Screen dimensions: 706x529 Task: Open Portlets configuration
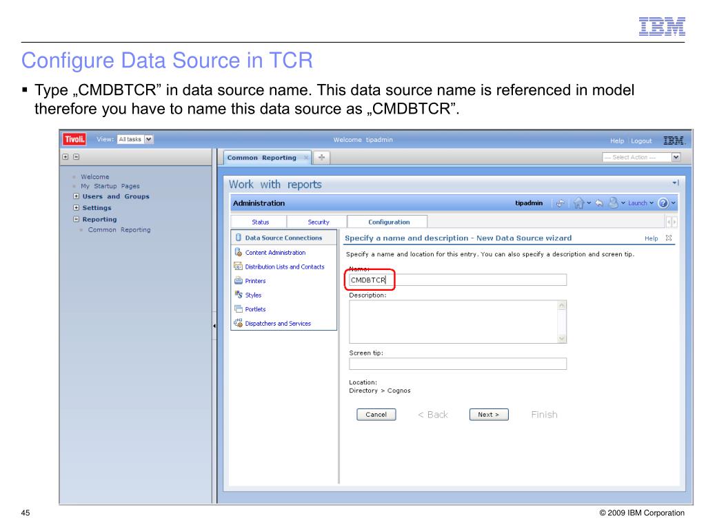[x=255, y=309]
